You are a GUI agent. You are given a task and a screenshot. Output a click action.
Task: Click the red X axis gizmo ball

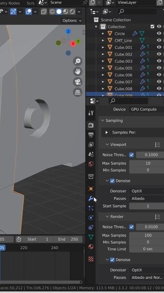[x=73, y=44]
